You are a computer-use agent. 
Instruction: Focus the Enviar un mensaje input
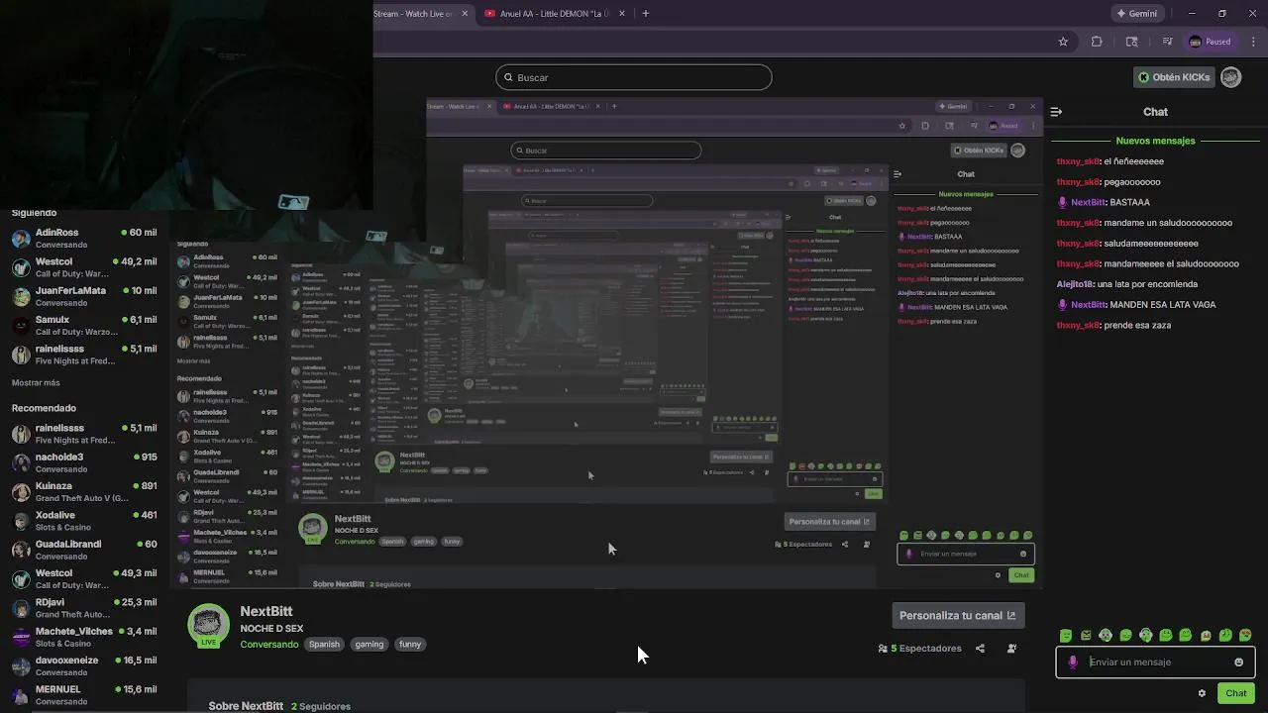click(1155, 662)
